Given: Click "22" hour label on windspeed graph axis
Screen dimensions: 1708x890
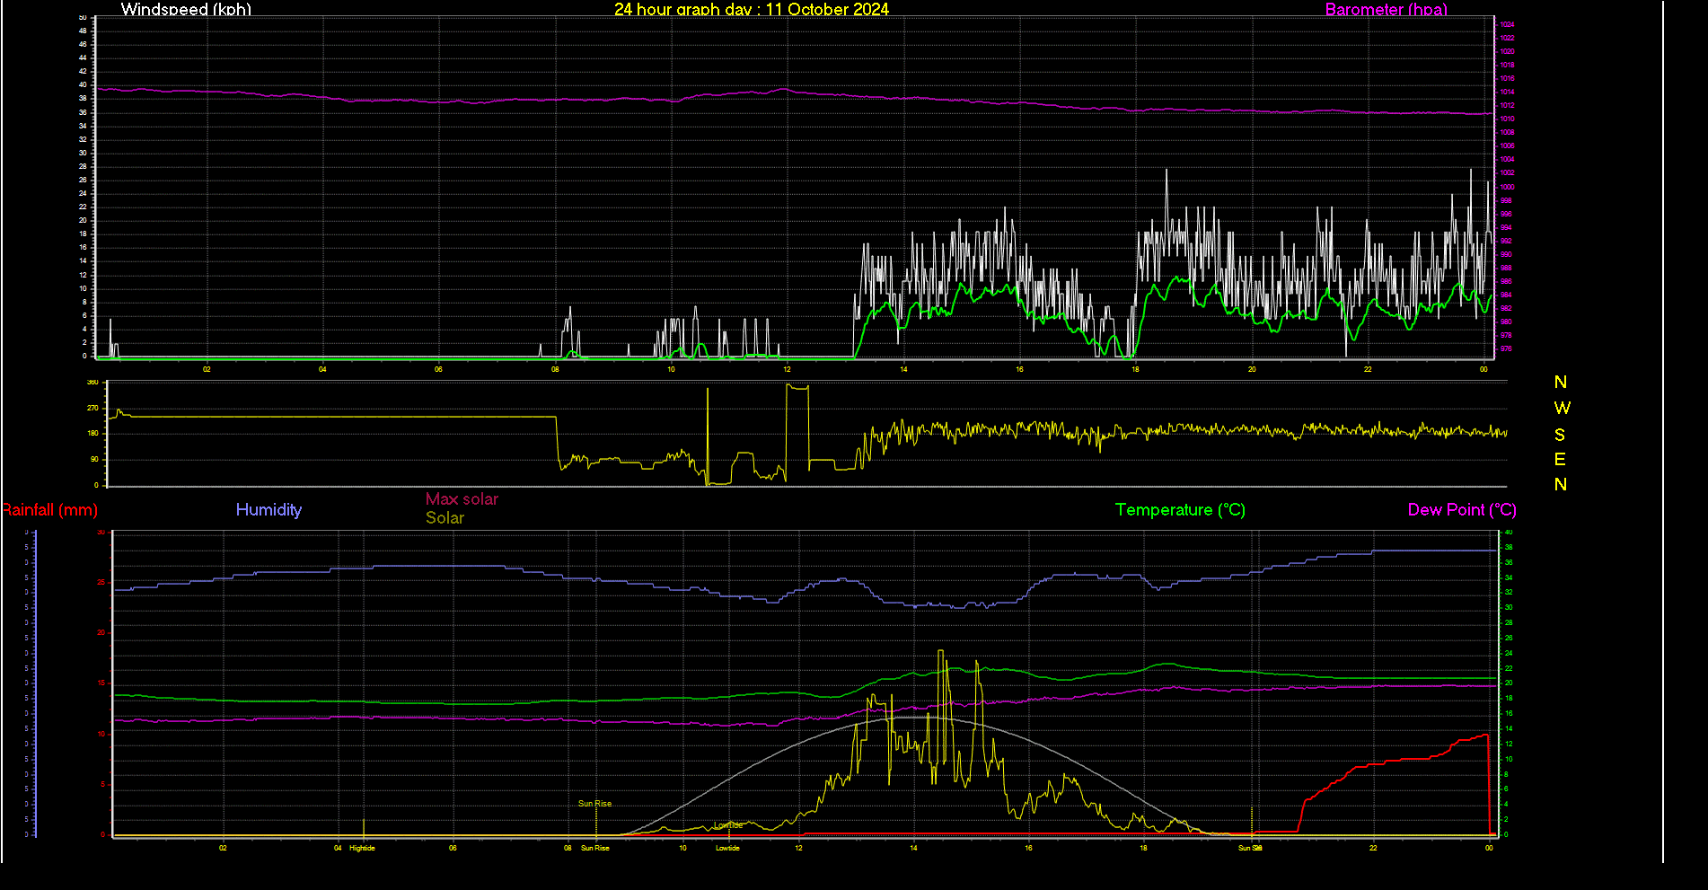Looking at the screenshot, I should (x=1368, y=369).
